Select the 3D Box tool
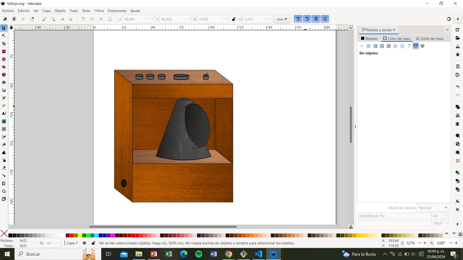Viewport: 463px width, 260px height. pyautogui.click(x=4, y=75)
